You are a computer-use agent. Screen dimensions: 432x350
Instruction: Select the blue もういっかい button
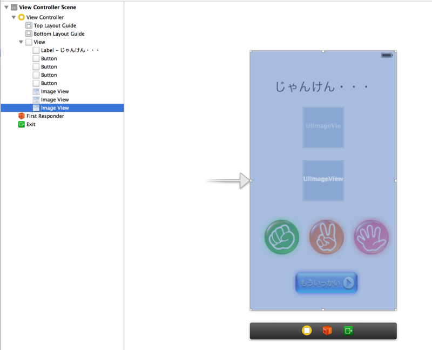click(327, 283)
